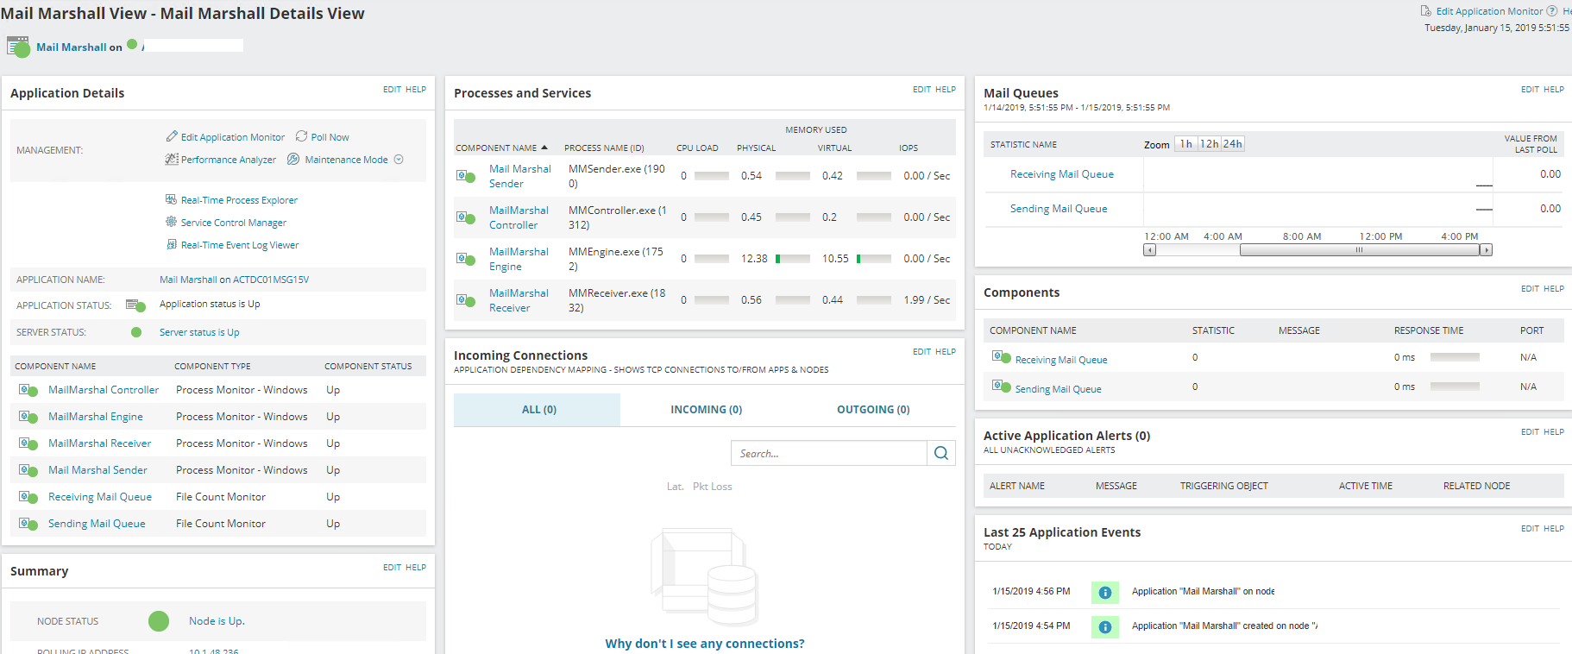This screenshot has width=1572, height=654.
Task: Click the Edit Application Monitor pencil icon
Action: point(172,136)
